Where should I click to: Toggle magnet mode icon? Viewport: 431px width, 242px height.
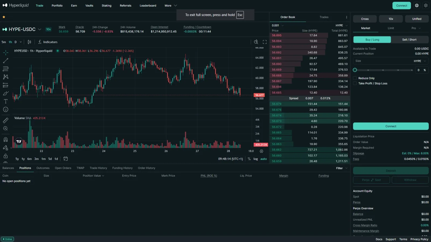5,140
